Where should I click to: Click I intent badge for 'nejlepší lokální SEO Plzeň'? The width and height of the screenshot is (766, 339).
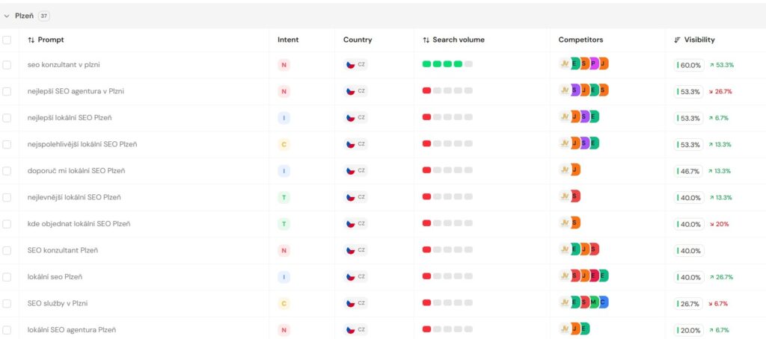point(284,117)
